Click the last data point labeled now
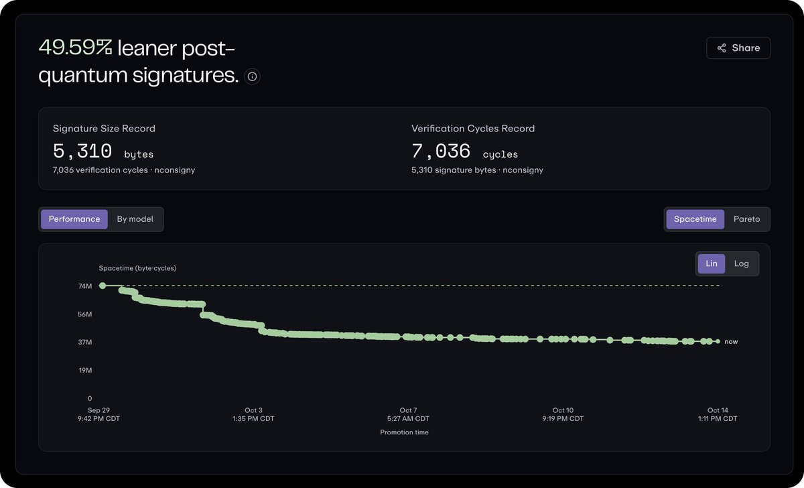Viewport: 804px width, 488px height. point(718,341)
